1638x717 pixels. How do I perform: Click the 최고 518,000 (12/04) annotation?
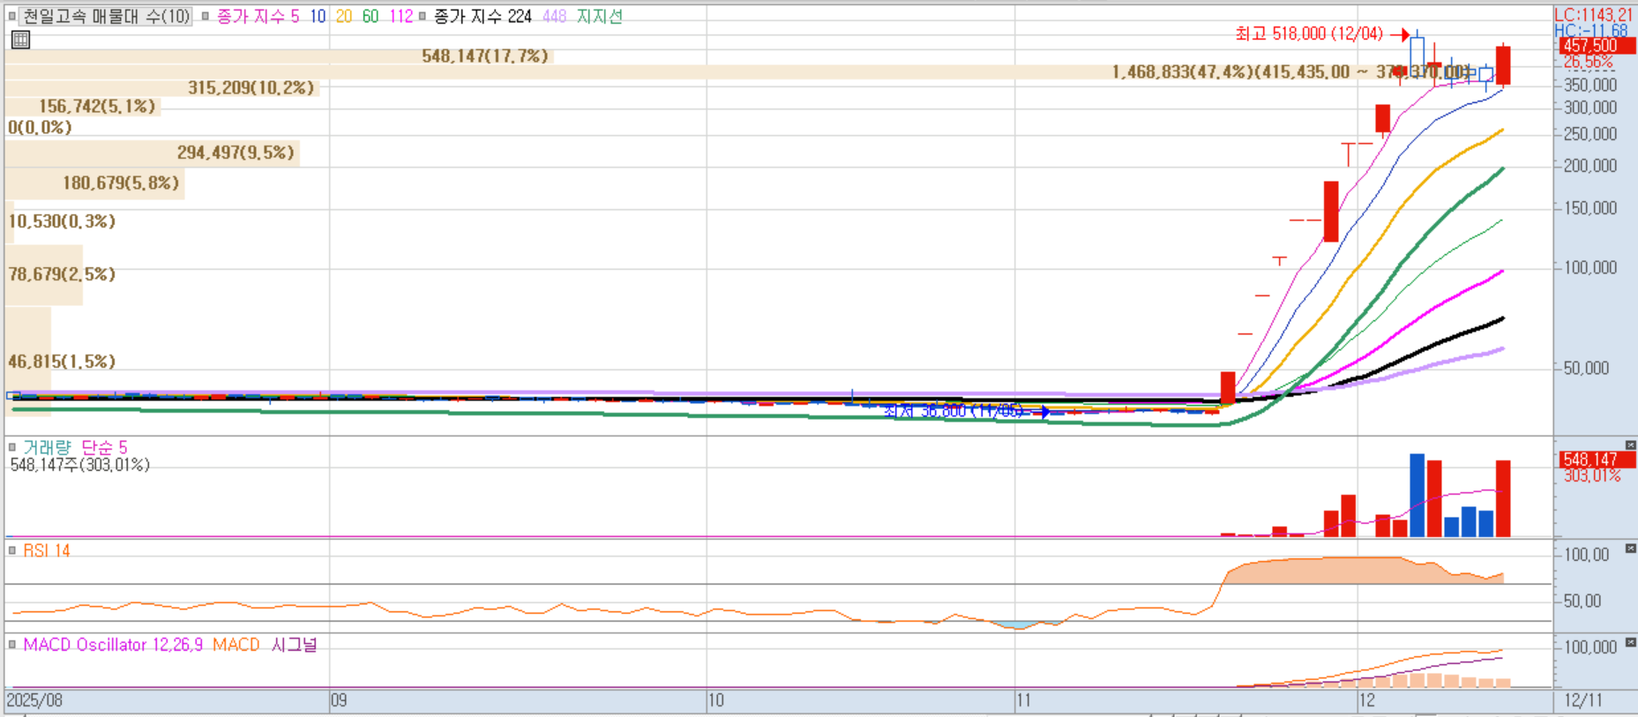coord(1309,34)
